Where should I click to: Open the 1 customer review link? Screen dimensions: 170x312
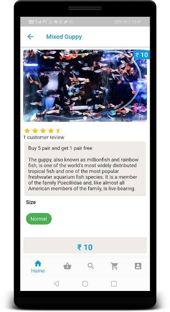(44, 137)
